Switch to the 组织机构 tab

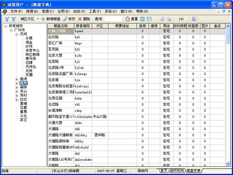(x=177, y=171)
